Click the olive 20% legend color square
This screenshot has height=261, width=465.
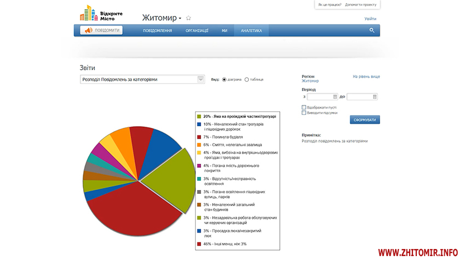(199, 116)
